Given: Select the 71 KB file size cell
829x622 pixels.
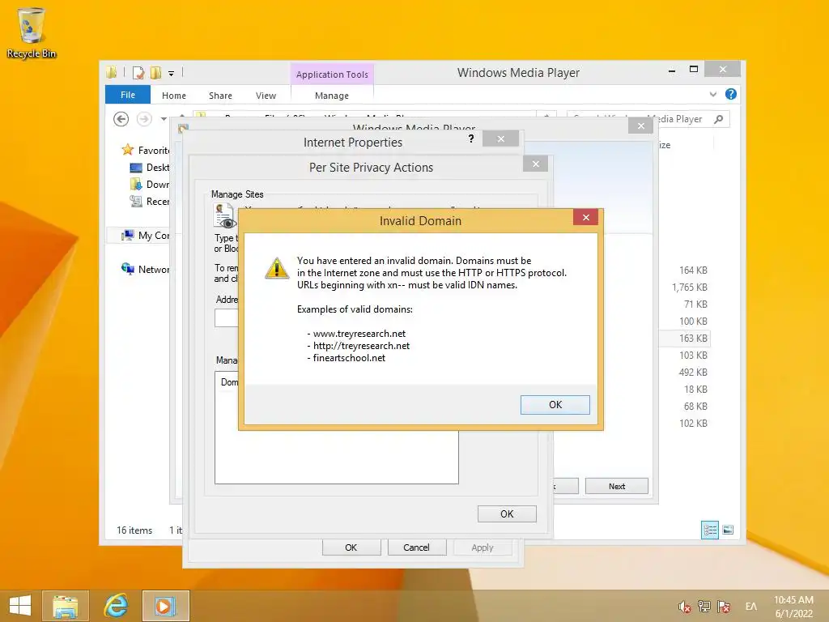Looking at the screenshot, I should coord(695,305).
